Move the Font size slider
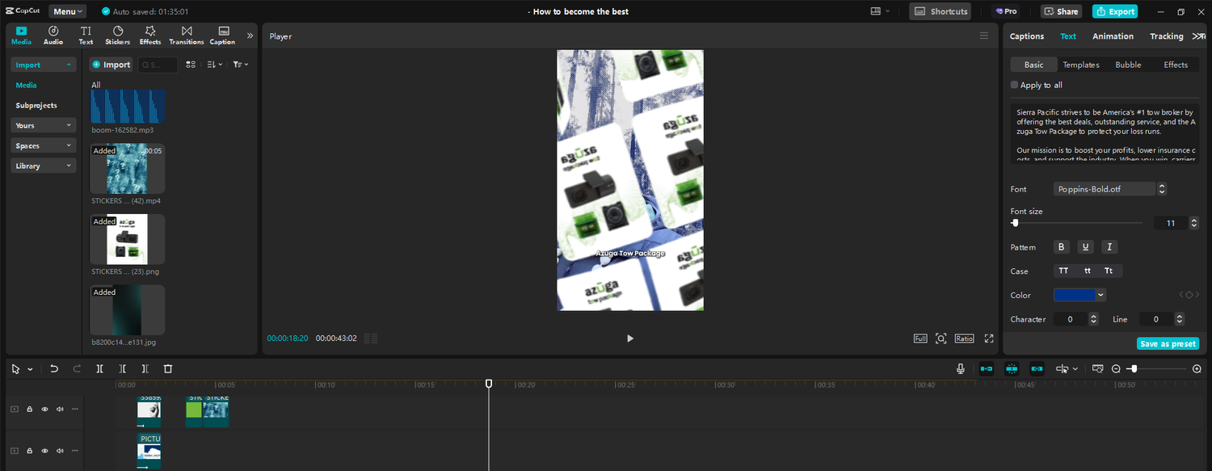This screenshot has height=471, width=1212. pos(1016,223)
